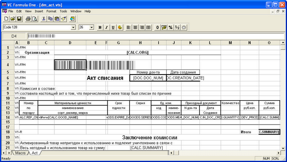Center text alignment icon
This screenshot has height=162, width=287.
(x=135, y=28)
